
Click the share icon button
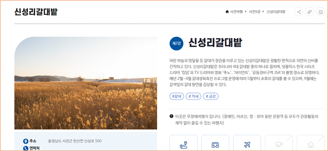tap(299, 12)
